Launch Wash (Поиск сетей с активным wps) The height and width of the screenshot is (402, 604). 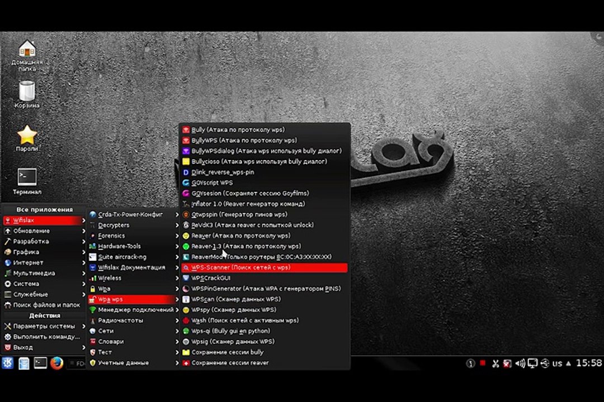265,320
